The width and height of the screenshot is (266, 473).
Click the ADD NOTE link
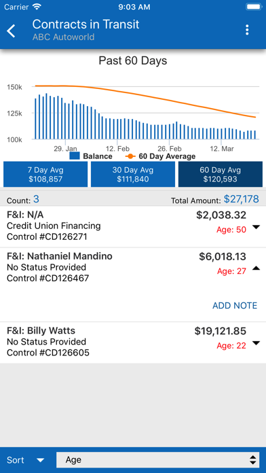(x=235, y=306)
